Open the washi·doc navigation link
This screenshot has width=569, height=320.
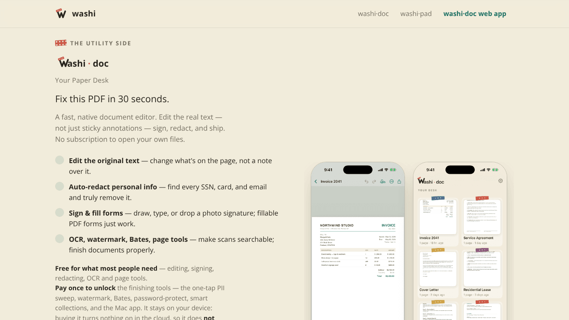(373, 14)
